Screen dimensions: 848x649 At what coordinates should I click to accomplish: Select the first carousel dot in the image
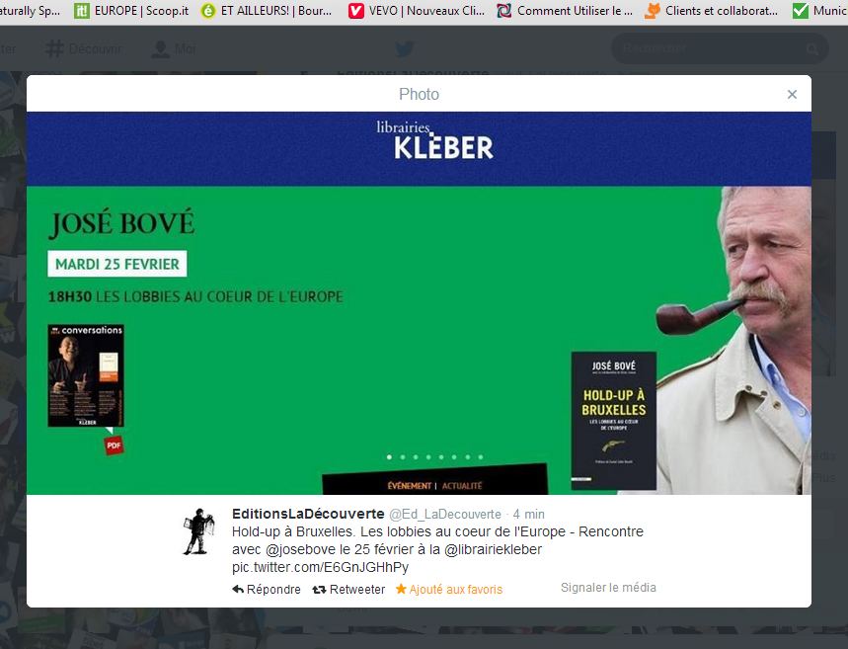point(389,457)
